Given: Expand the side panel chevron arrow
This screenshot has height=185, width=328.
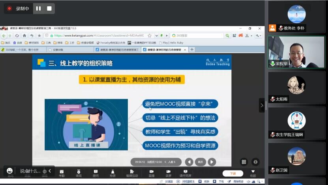Looking at the screenshot, I should tap(261, 105).
